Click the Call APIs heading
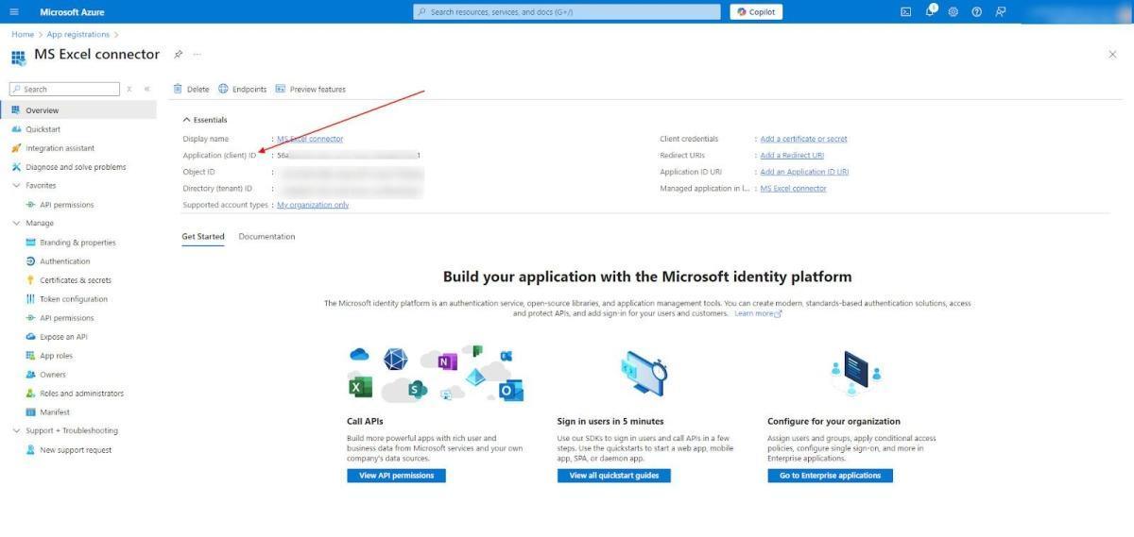The width and height of the screenshot is (1134, 537). [x=365, y=422]
